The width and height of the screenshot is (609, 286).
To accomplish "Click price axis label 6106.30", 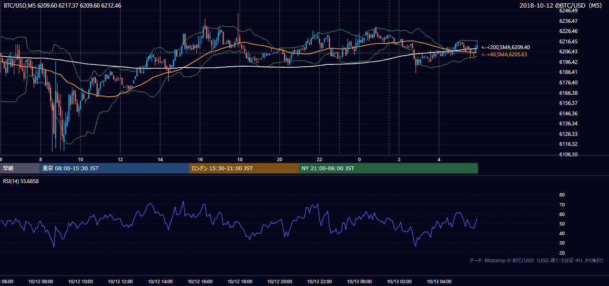I will point(568,154).
